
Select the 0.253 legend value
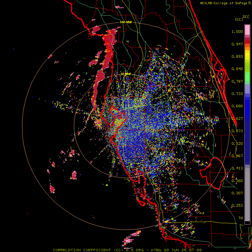tap(237, 206)
